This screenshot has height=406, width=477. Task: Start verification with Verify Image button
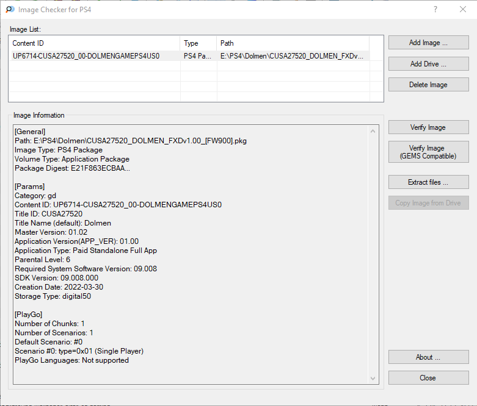[x=428, y=127]
